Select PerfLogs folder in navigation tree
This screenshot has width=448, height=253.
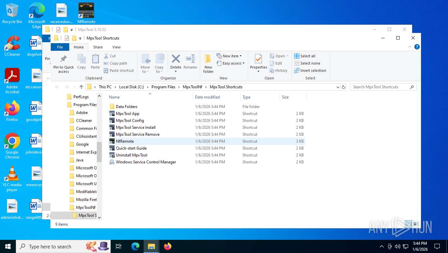pyautogui.click(x=81, y=97)
